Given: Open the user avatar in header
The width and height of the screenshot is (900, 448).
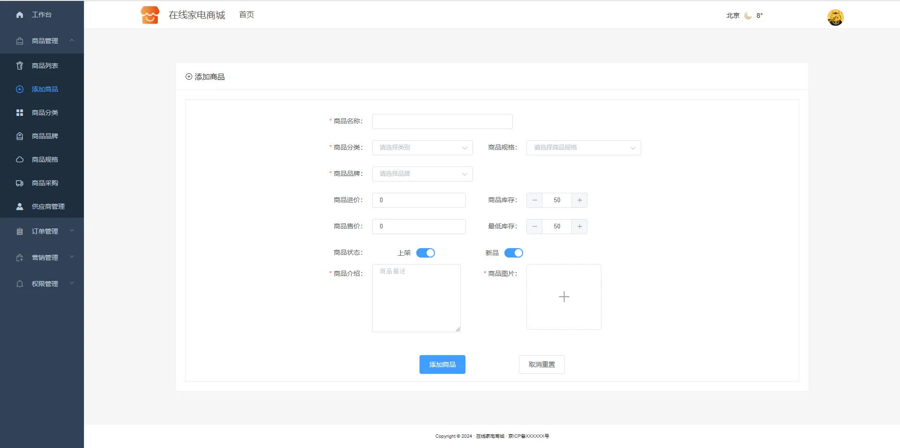Looking at the screenshot, I should (x=835, y=18).
